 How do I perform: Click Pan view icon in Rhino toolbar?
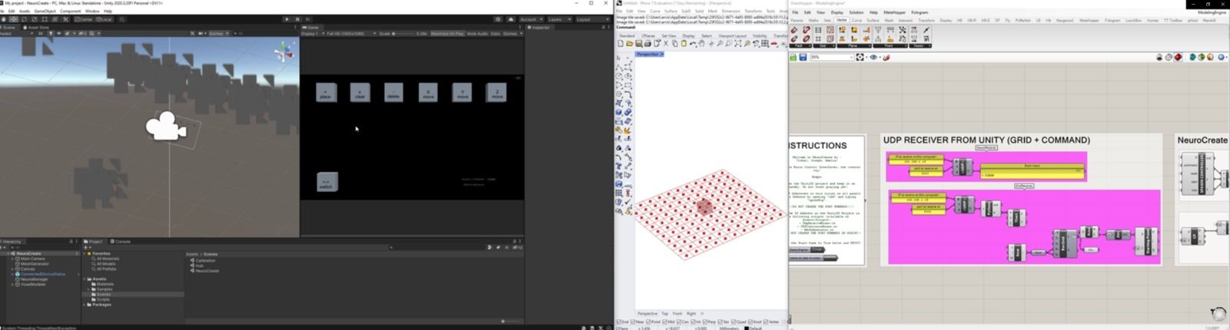pos(702,44)
